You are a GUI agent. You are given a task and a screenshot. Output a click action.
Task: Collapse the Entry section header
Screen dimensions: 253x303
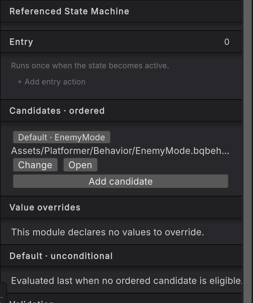pos(121,42)
